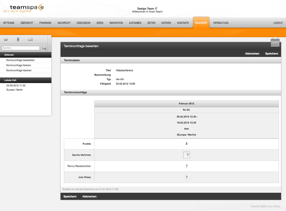
Task: Click the Aktionen section header
Action: click(x=26, y=55)
